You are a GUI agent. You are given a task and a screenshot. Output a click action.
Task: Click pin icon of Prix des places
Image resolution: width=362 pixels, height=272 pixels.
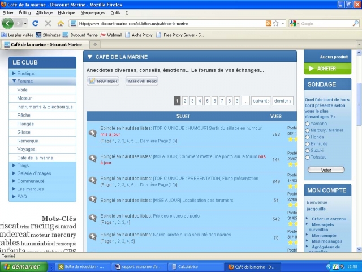coord(93,218)
